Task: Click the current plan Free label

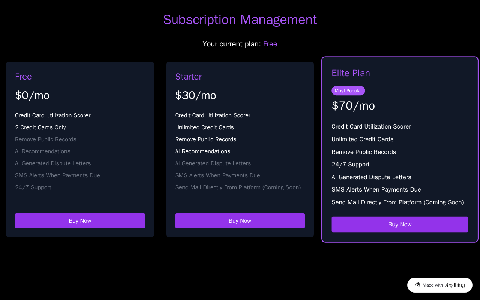Action: (x=270, y=44)
